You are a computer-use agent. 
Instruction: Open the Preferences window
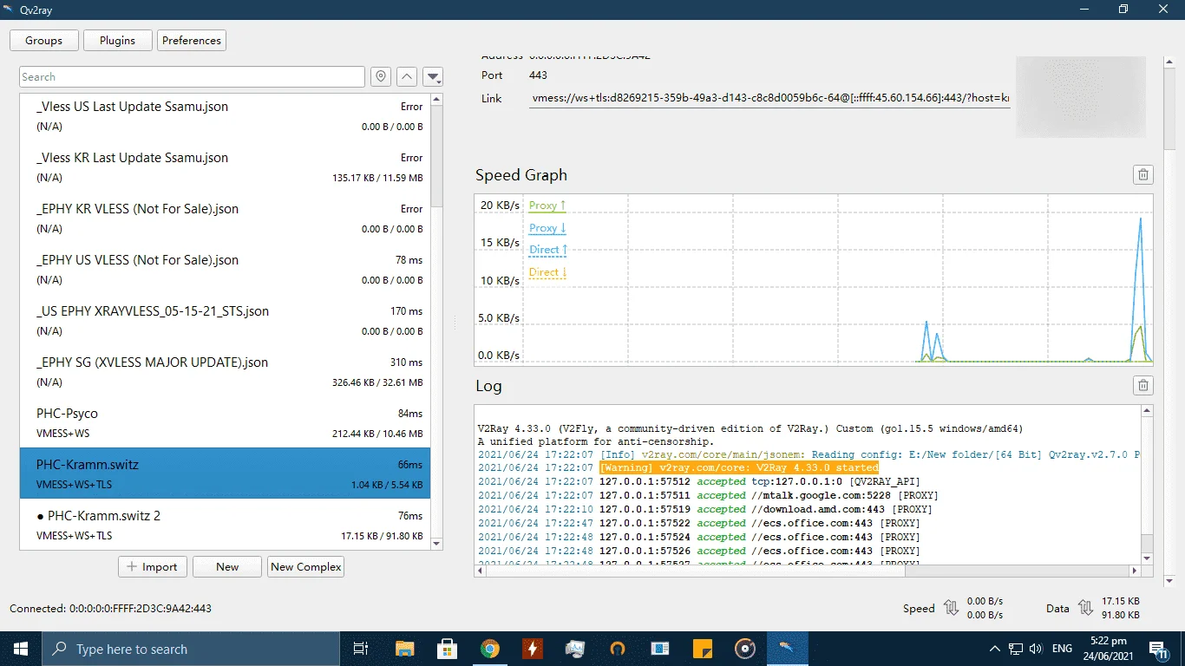coord(192,40)
